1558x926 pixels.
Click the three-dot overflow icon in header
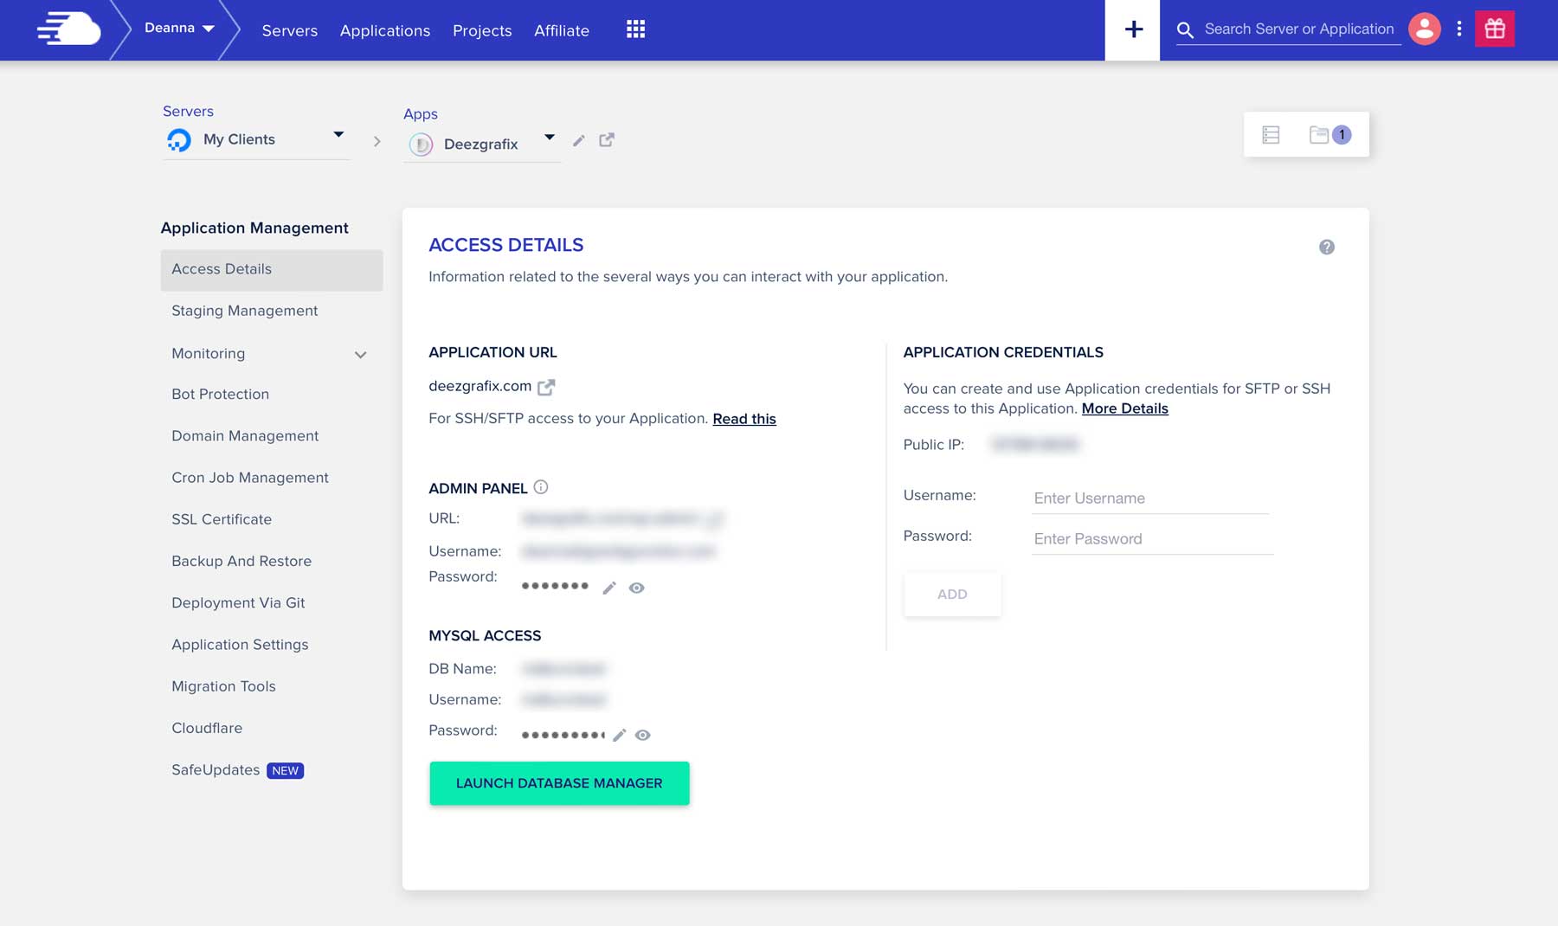1460,29
